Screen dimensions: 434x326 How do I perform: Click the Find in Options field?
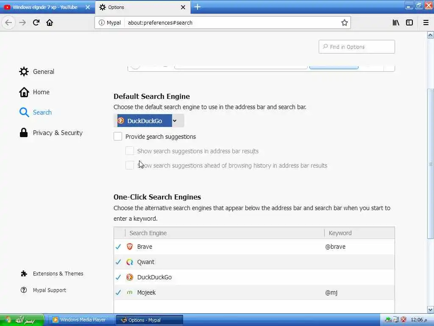356,47
